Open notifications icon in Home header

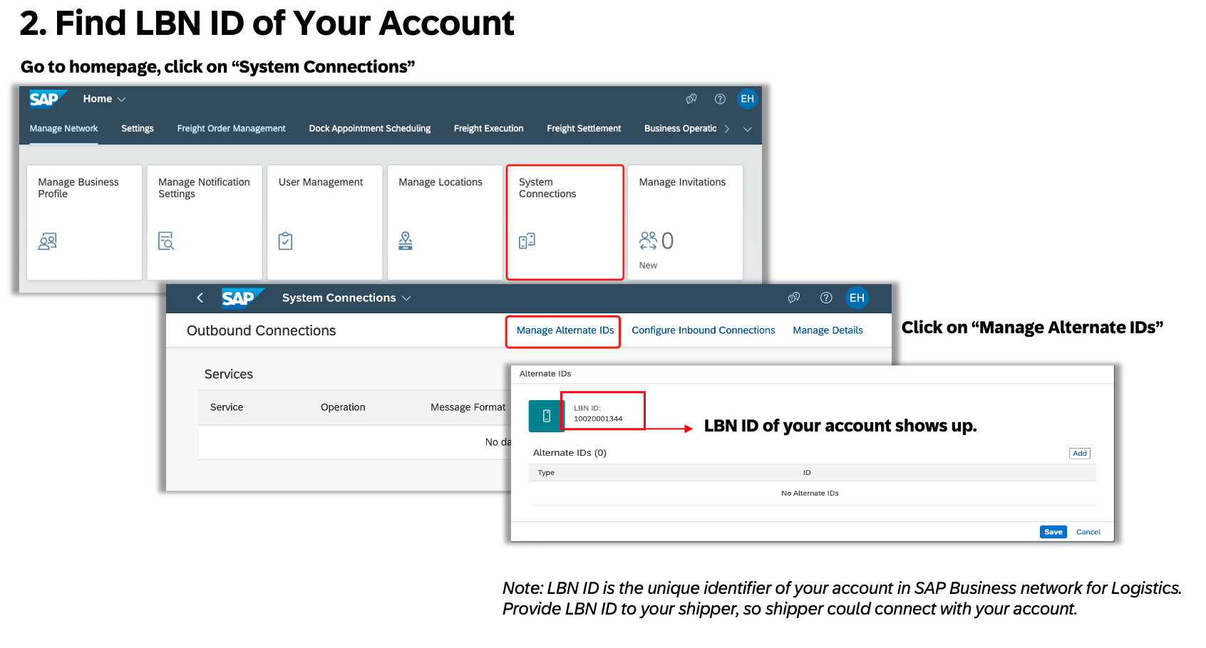691,99
